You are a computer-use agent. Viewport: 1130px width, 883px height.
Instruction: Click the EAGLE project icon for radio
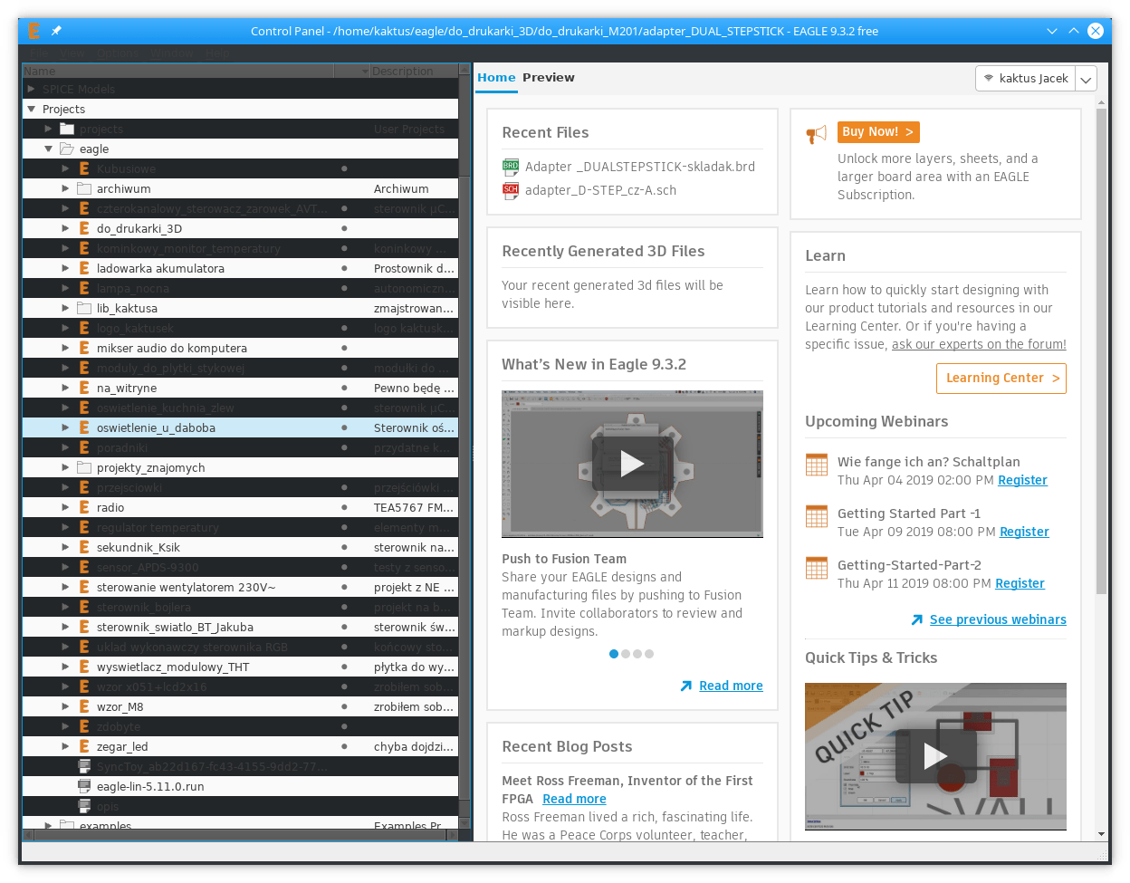[84, 508]
